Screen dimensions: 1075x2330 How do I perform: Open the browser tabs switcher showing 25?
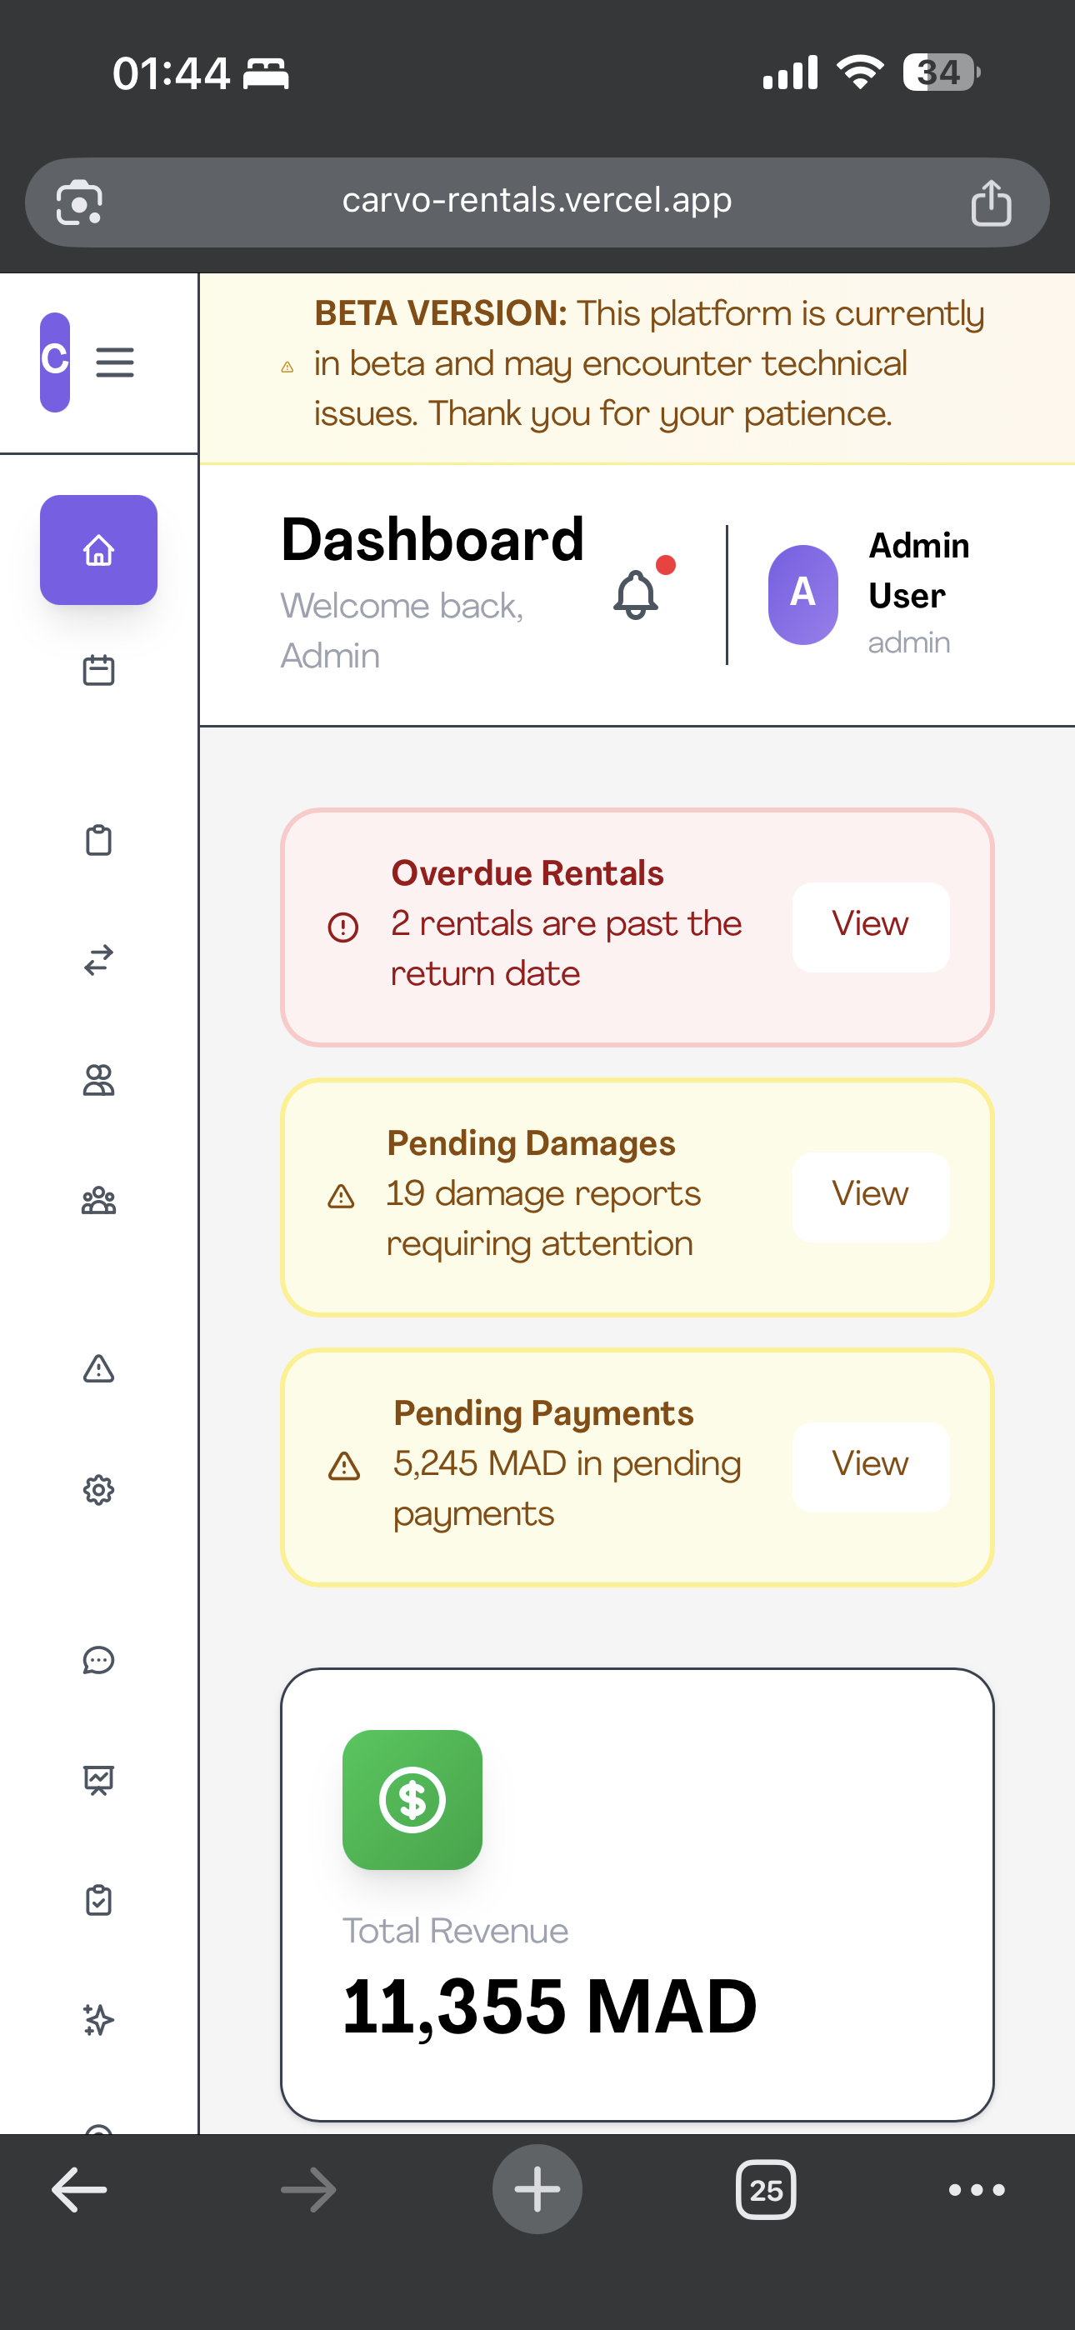767,2190
